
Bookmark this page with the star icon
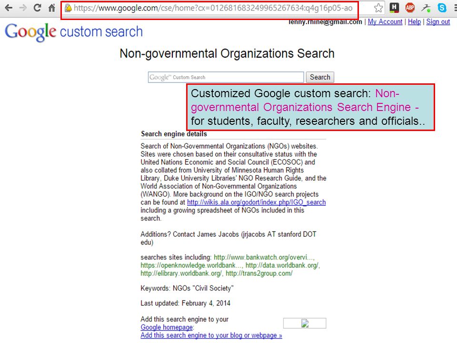coord(378,8)
